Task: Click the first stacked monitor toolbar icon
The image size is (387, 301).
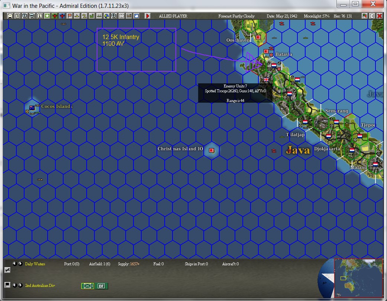Action: (25, 16)
